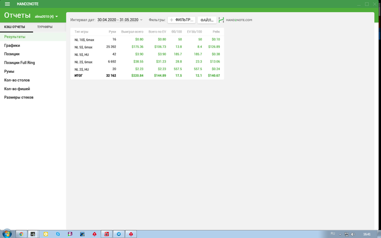Viewport: 381px width, 238px height.
Task: Click the 16:41 system clock
Action: (367, 234)
